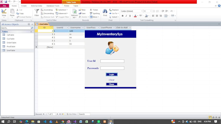
Task: Click the record navigator Search box
Action: (84, 114)
